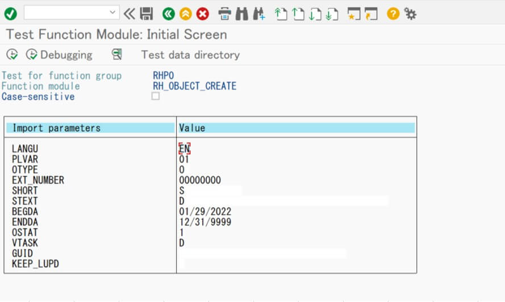Click function module name RH_OBJECT_CREATE

[194, 86]
